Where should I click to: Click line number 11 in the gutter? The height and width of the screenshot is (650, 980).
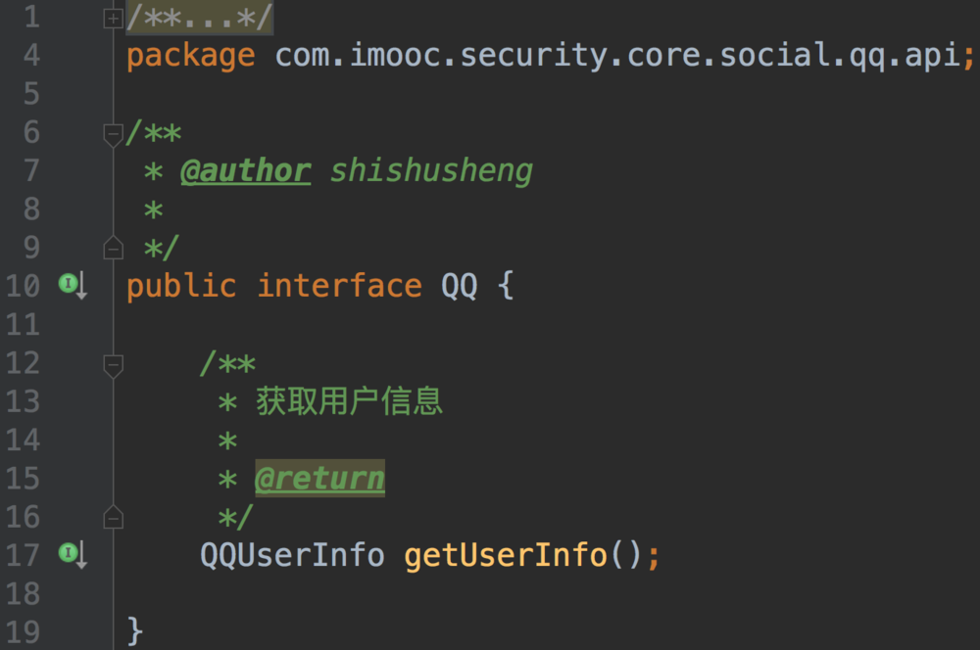pos(22,324)
